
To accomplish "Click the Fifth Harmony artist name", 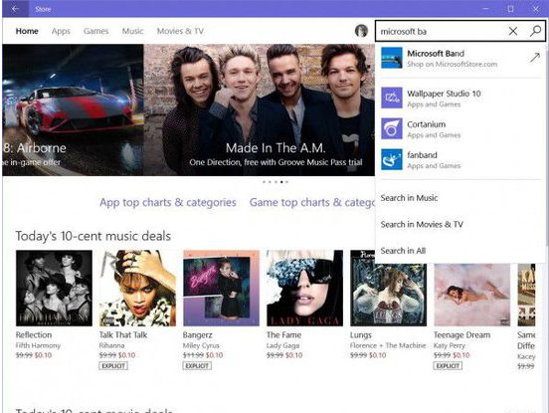I will [38, 345].
